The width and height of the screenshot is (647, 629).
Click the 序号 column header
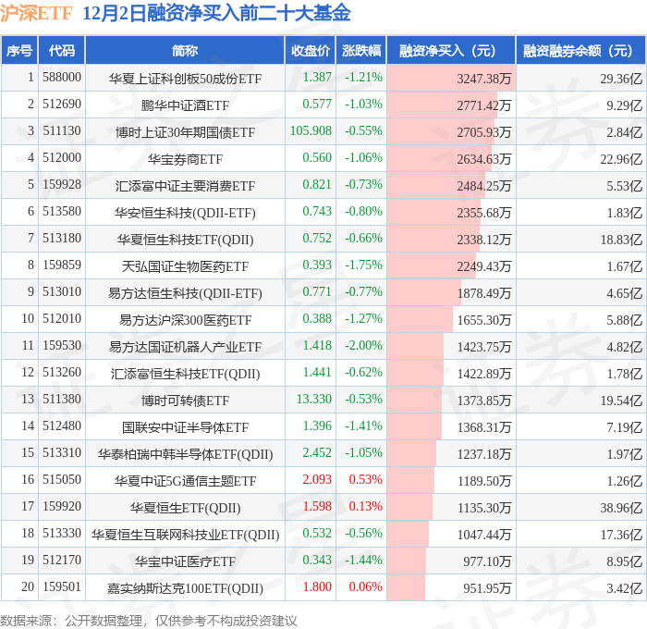pyautogui.click(x=19, y=51)
